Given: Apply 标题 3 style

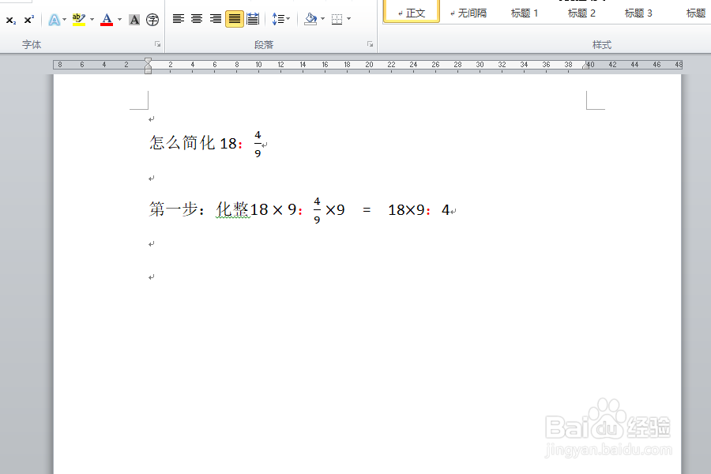Looking at the screenshot, I should click(x=638, y=13).
